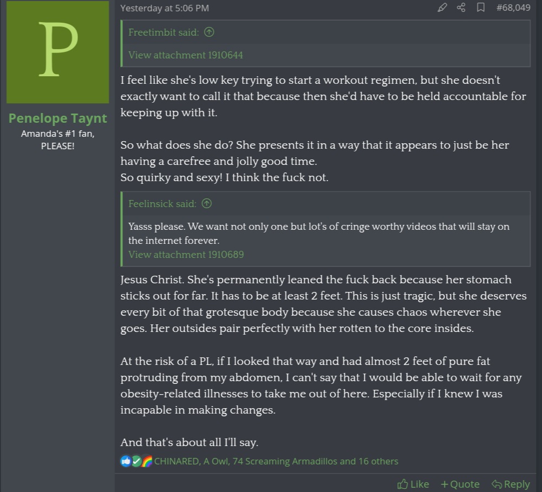
Task: Open CHINARED in the reactions list
Action: coord(177,461)
